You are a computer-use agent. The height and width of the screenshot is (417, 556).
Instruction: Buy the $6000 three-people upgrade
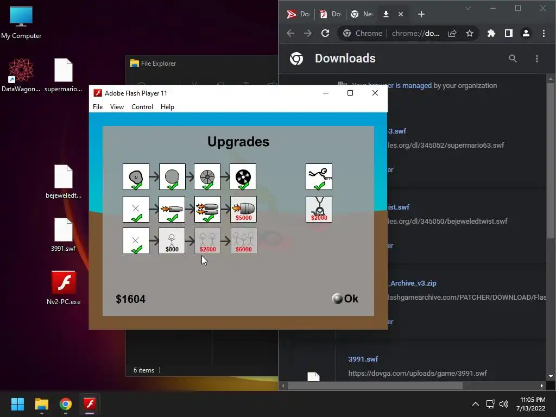(x=244, y=241)
